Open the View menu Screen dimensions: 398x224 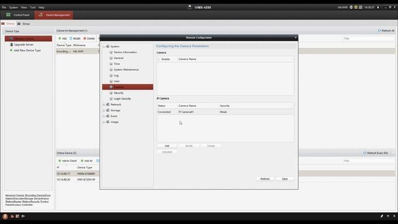pyautogui.click(x=24, y=7)
